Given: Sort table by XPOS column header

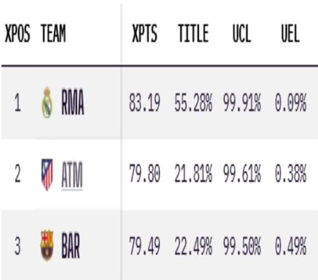Looking at the screenshot, I should point(17,33).
